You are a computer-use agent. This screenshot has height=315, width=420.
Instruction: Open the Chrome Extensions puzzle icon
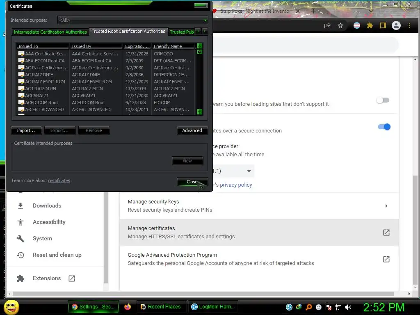[370, 26]
